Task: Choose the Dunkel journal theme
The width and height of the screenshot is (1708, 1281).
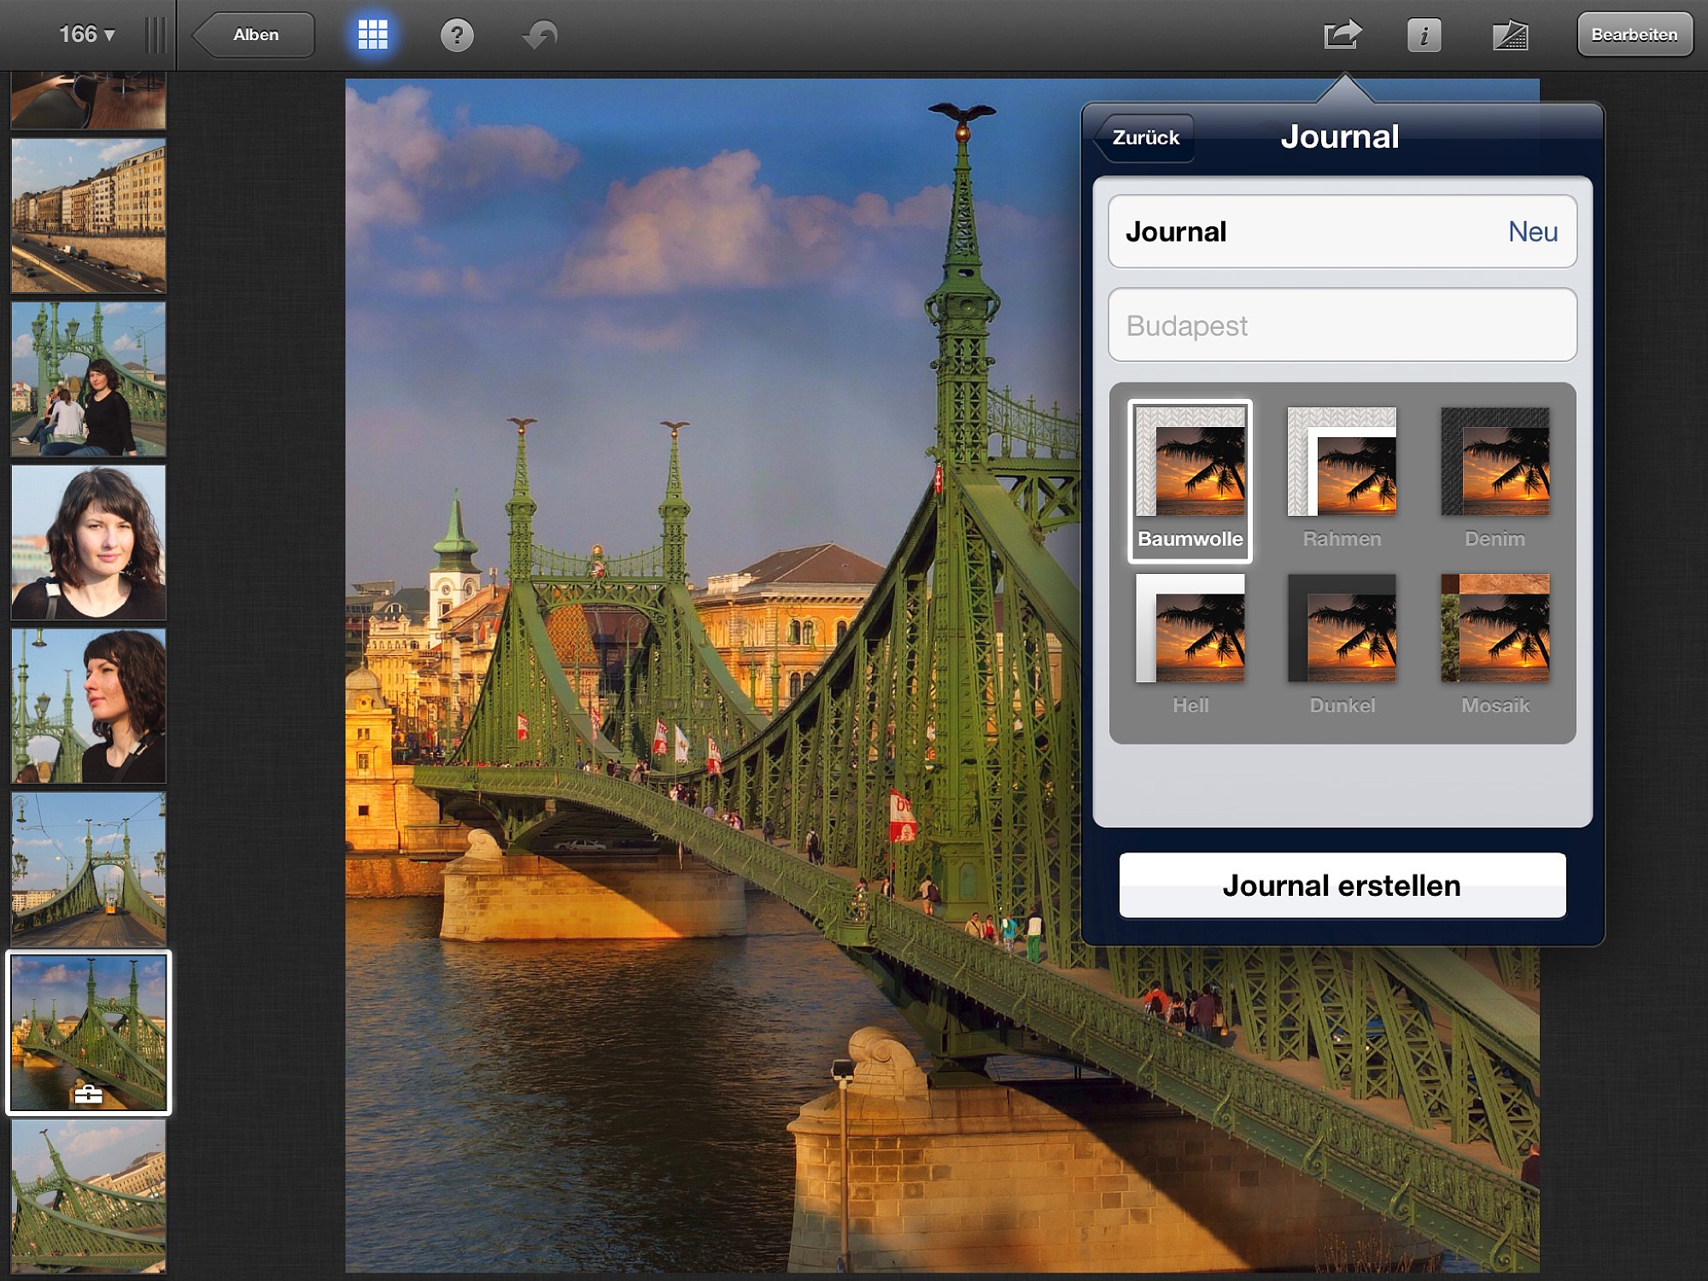Action: click(1342, 646)
